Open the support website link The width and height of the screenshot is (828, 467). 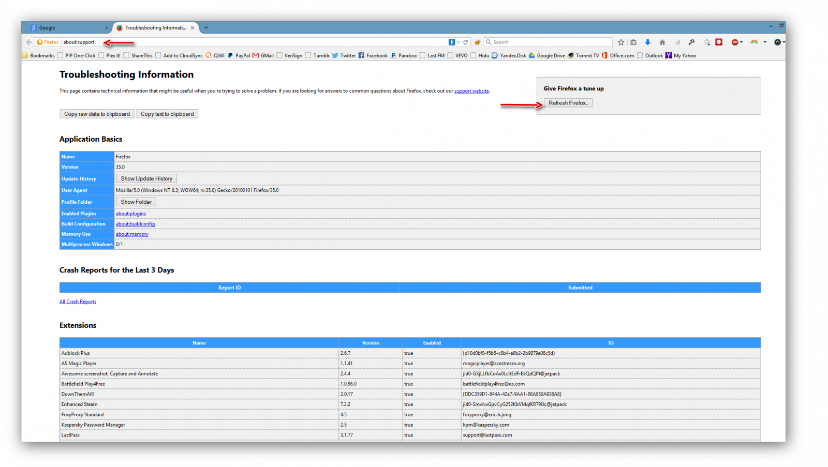coord(471,91)
